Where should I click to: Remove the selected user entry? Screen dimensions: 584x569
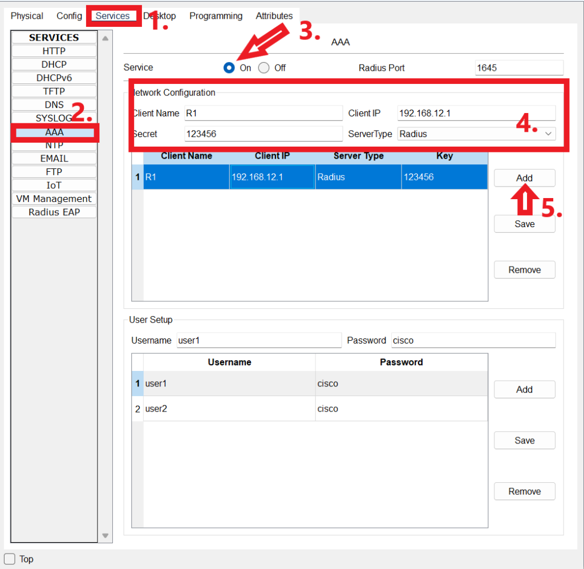pyautogui.click(x=524, y=491)
